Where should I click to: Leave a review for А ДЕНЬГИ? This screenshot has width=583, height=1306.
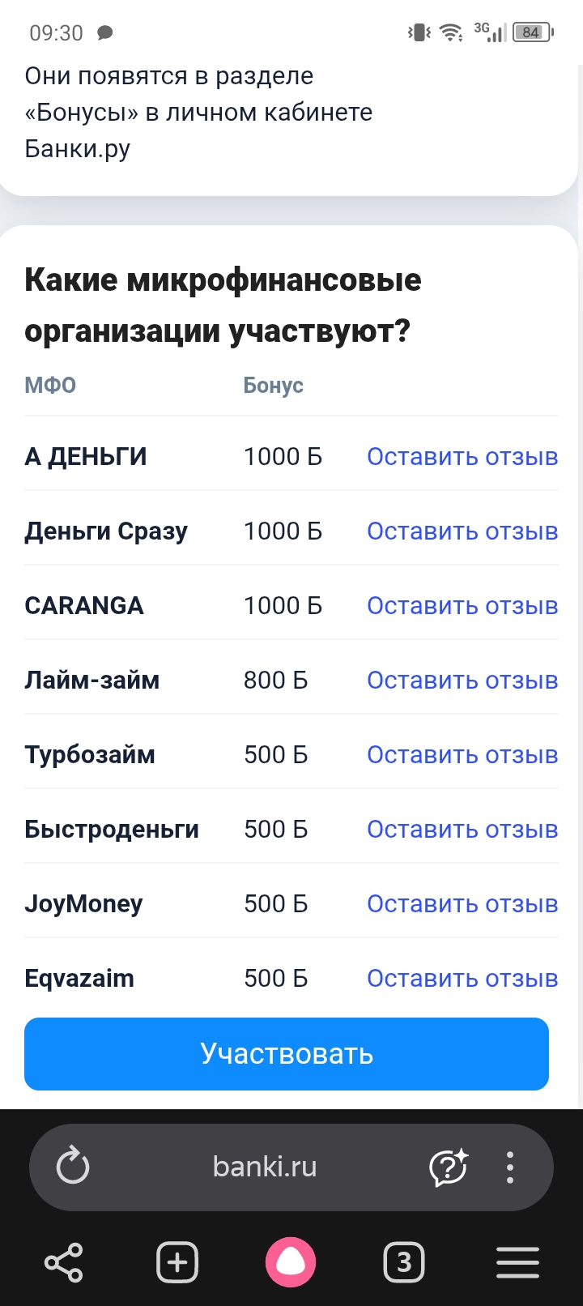click(462, 457)
